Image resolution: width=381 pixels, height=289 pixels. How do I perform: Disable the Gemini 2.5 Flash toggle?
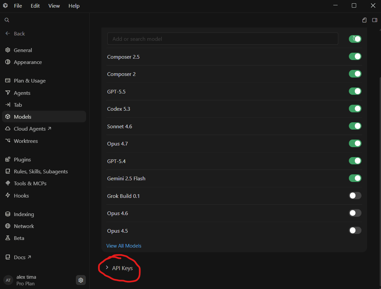(355, 178)
